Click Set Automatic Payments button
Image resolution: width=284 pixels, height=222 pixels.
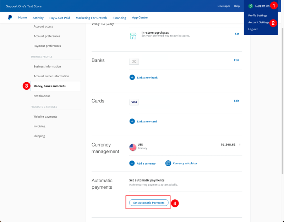click(149, 202)
